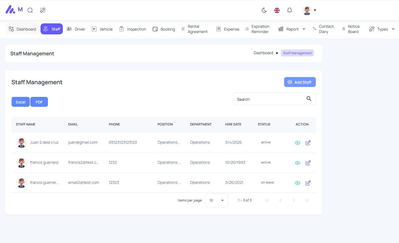Image resolution: width=399 pixels, height=243 pixels.
Task: Switch to the Booking tab
Action: pos(164,29)
